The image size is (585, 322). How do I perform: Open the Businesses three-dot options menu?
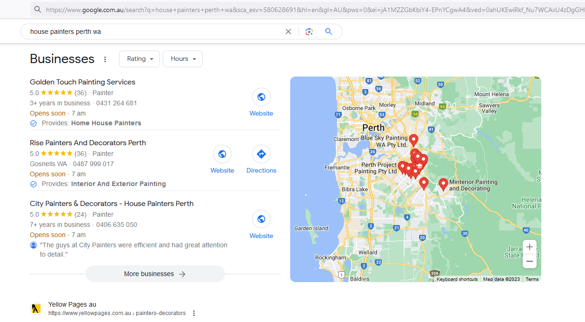click(x=105, y=59)
